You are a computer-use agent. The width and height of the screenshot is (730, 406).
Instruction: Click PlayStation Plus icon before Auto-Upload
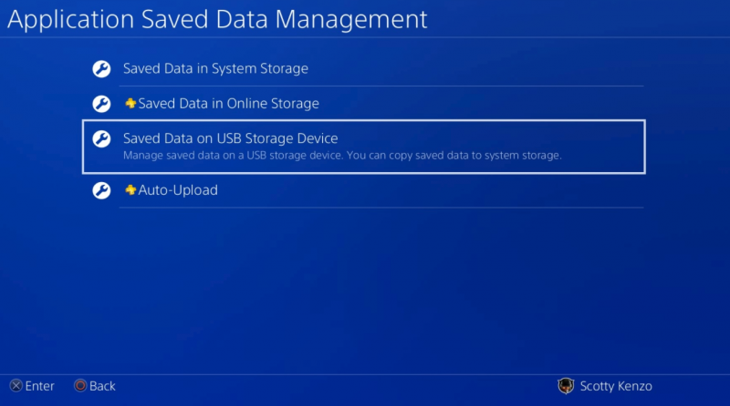coord(130,189)
